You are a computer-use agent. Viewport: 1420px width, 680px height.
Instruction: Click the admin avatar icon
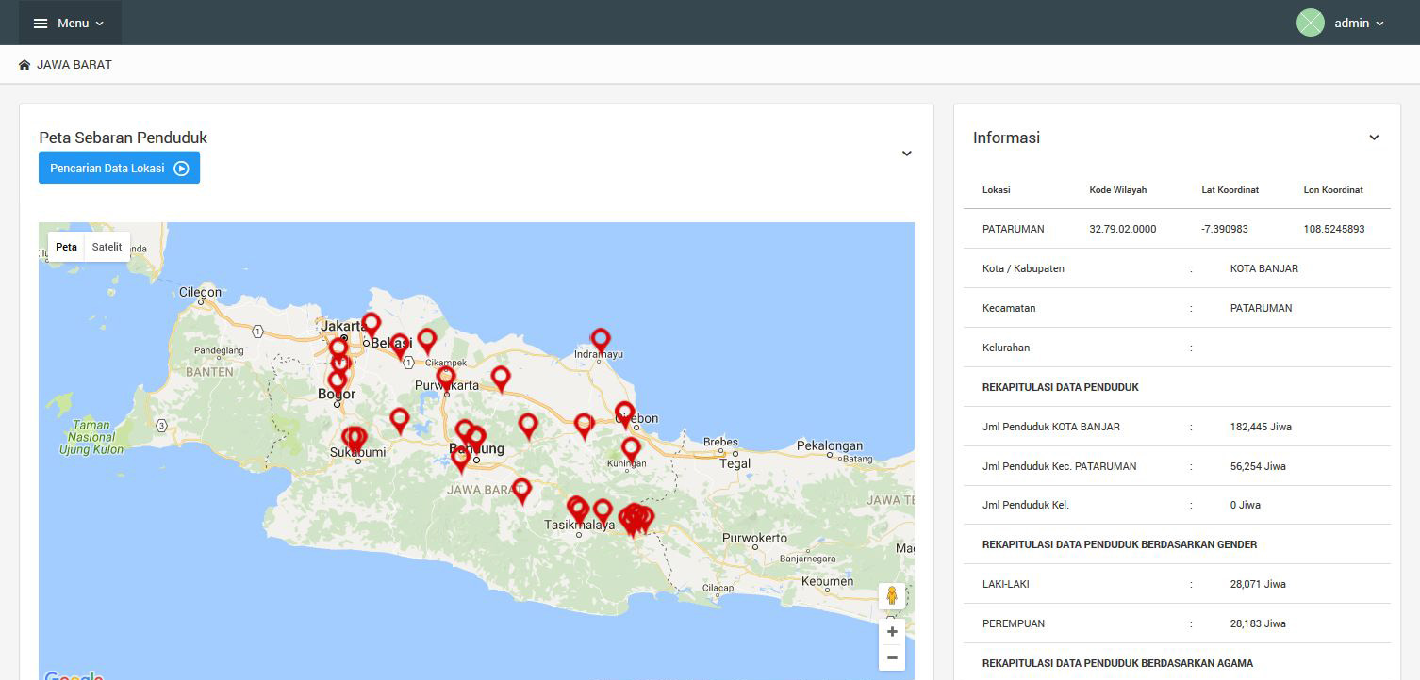click(1310, 23)
